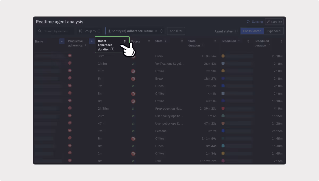Click the round source icon in the 1m 34s row
This screenshot has width=319, height=181.
click(133, 154)
